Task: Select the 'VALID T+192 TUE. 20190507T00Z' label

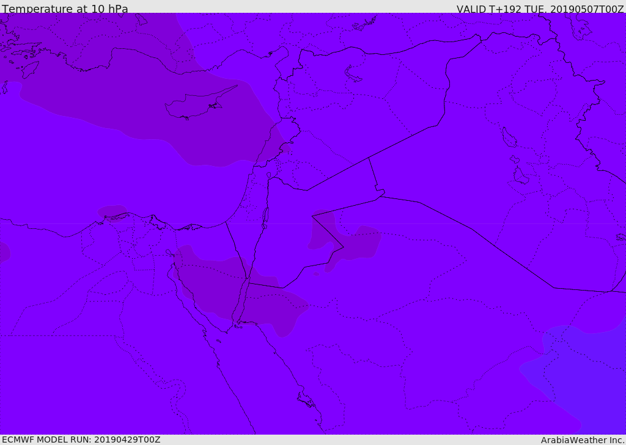Action: [540, 9]
